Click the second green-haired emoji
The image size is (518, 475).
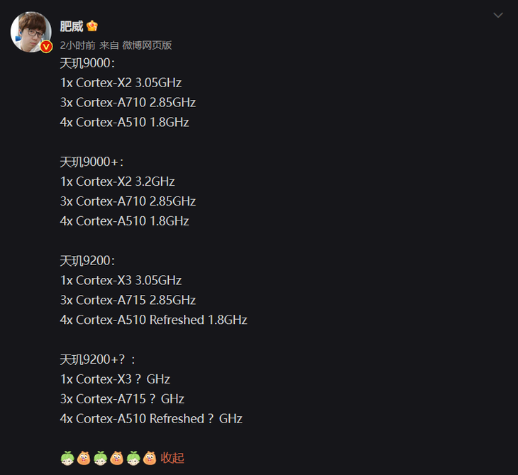pyautogui.click(x=100, y=458)
